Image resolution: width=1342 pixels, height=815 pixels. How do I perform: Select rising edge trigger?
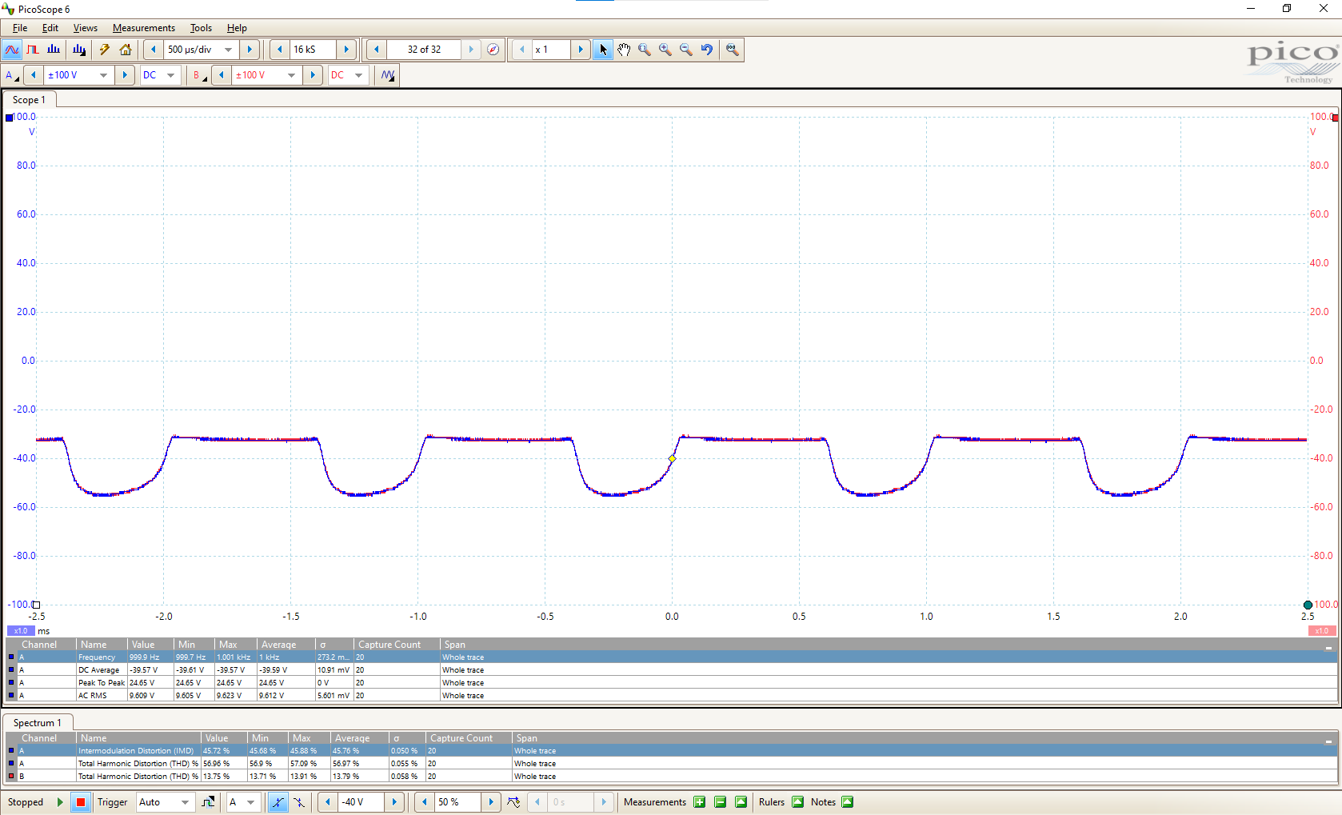pos(278,802)
